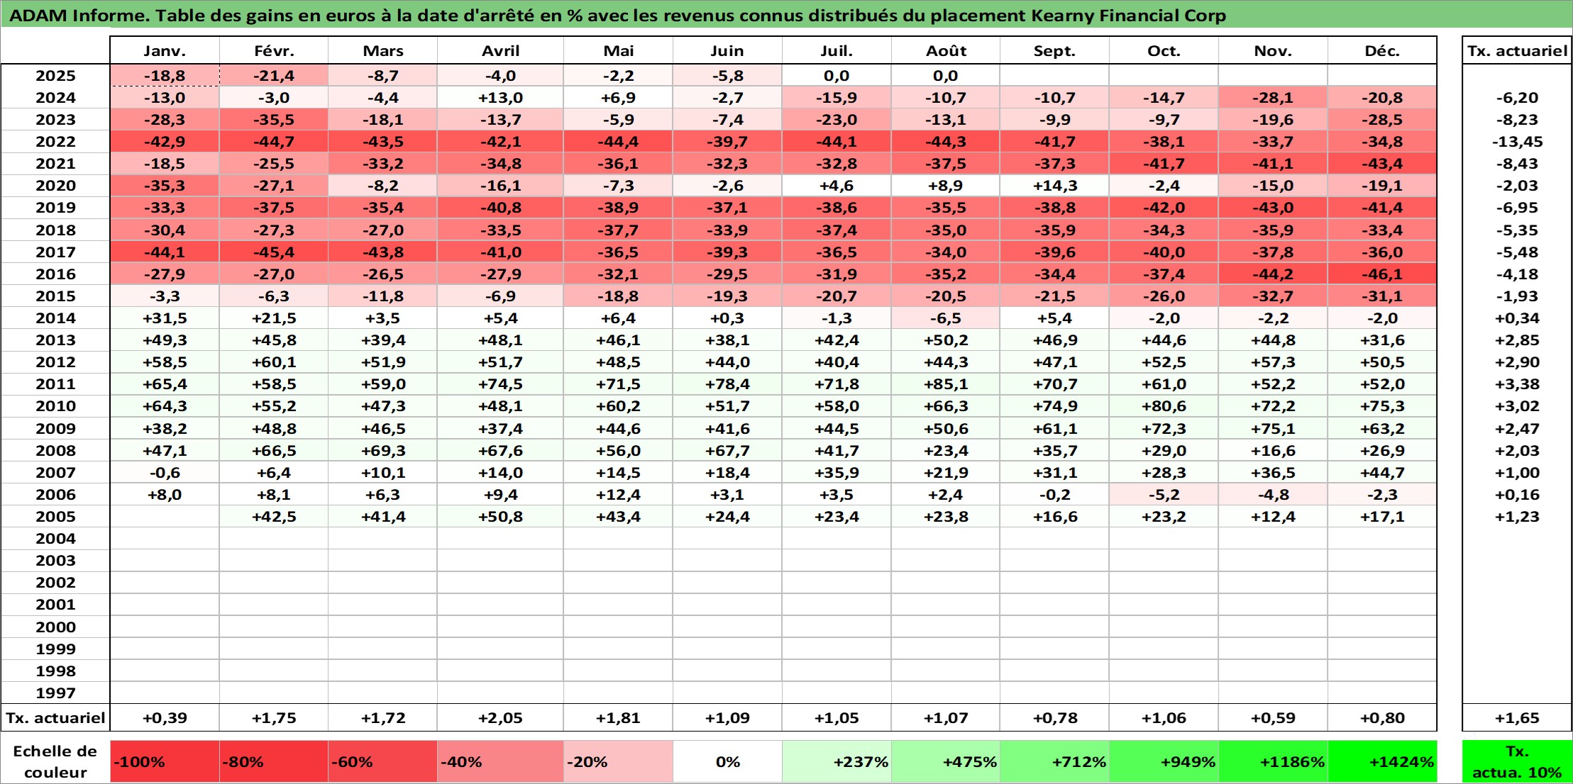Click the -100% red color scale swatch

(165, 762)
